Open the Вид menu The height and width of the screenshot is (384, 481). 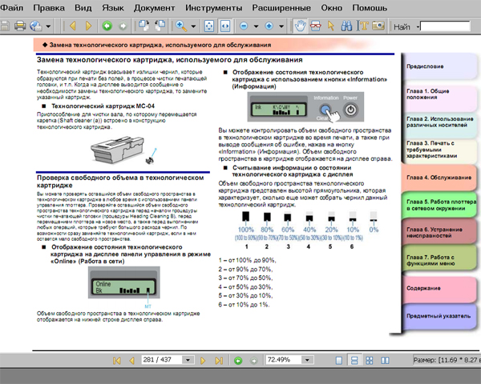(83, 8)
